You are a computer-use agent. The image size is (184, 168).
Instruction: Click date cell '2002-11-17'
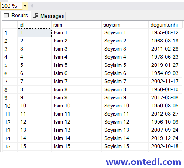tap(165, 82)
